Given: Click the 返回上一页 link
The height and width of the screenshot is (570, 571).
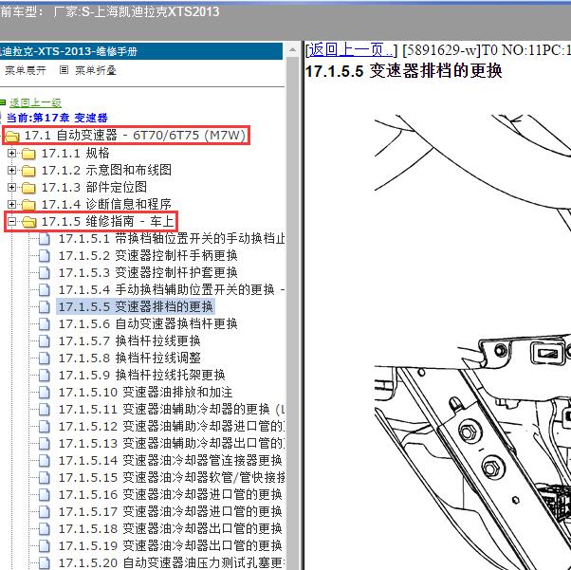Looking at the screenshot, I should tap(351, 49).
